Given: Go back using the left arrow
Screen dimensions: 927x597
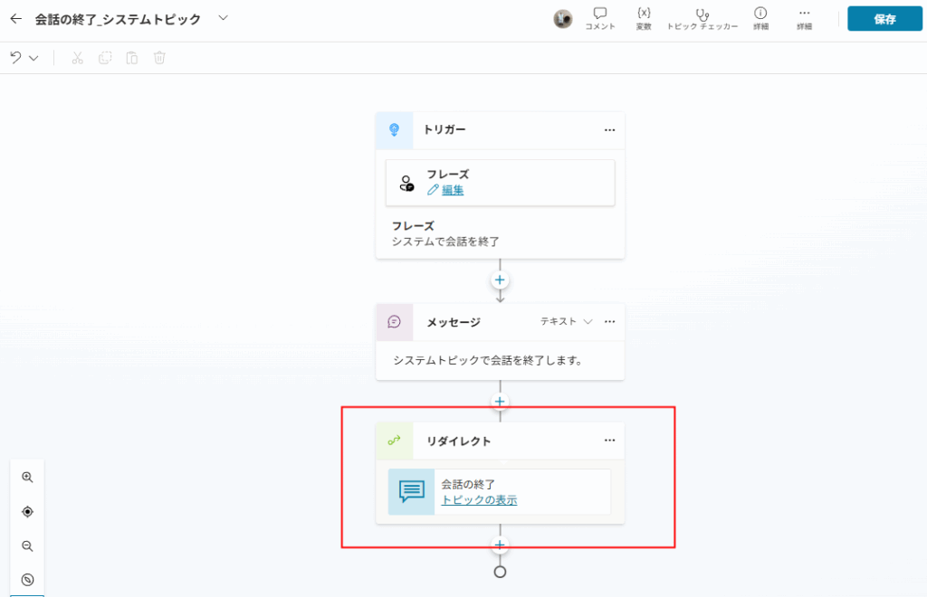Looking at the screenshot, I should coord(16,19).
